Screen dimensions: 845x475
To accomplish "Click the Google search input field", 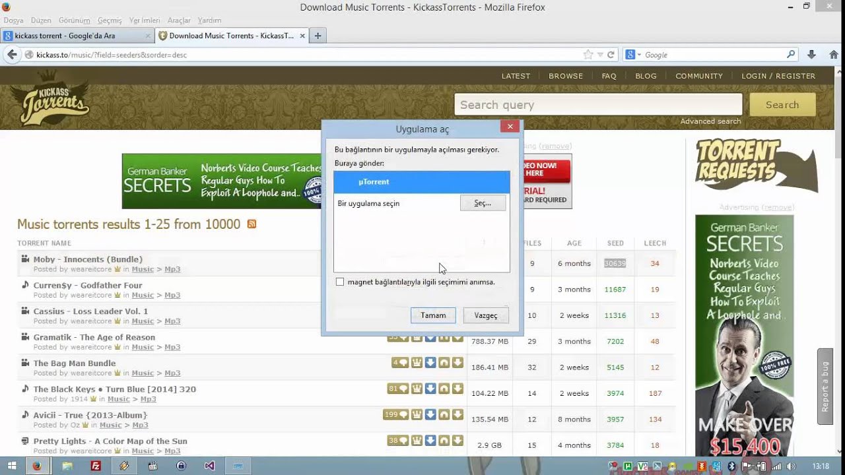I will (713, 55).
